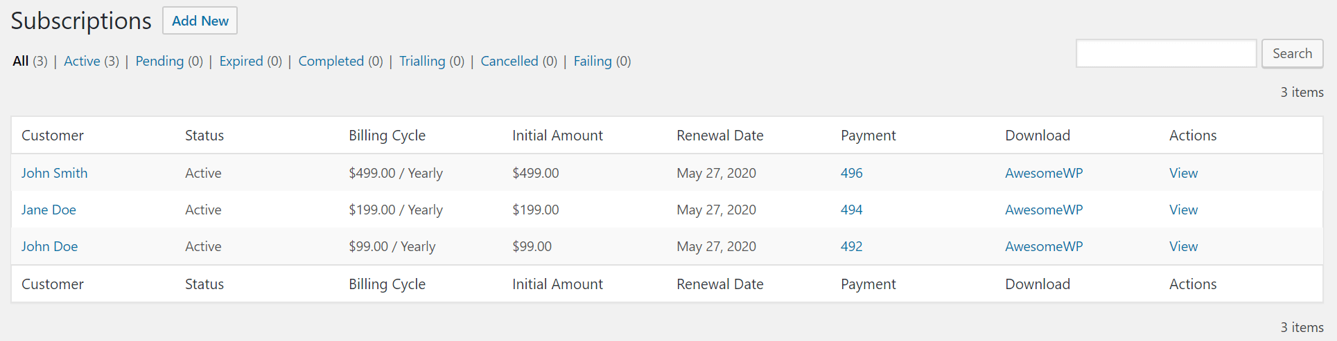Open payment 492 details
The height and width of the screenshot is (341, 1337).
(851, 246)
